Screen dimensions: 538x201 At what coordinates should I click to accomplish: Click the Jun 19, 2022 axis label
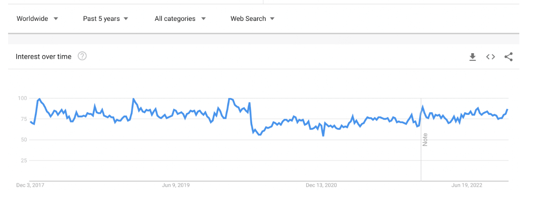pos(467,185)
